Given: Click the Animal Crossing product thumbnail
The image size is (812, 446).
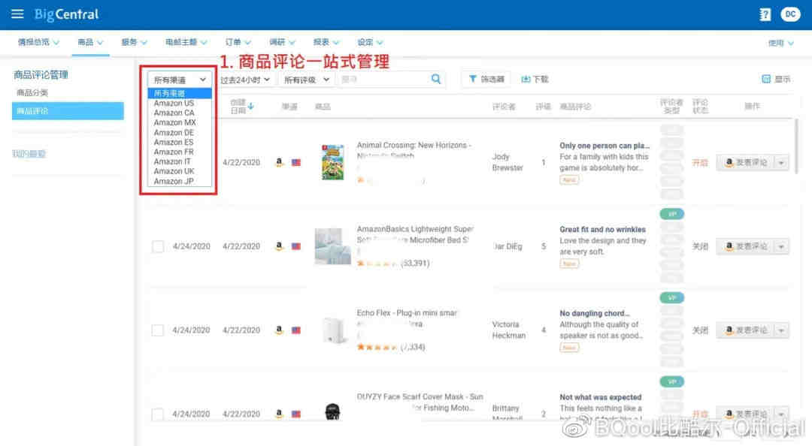Looking at the screenshot, I should point(332,162).
